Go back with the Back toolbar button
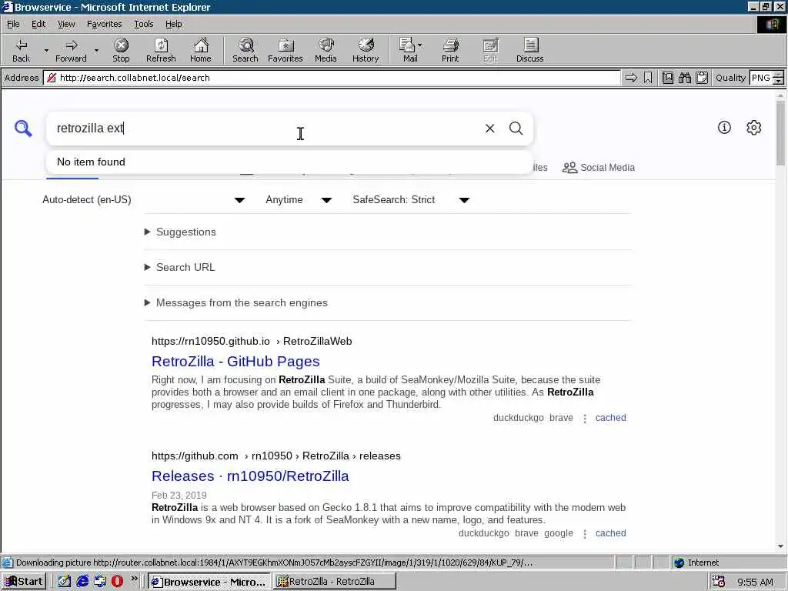This screenshot has height=591, width=788. (x=21, y=50)
